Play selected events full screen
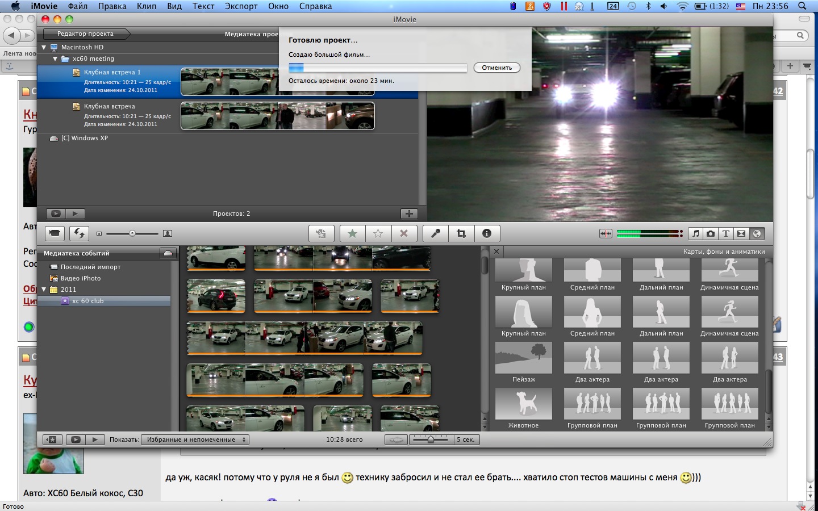Image resolution: width=818 pixels, height=511 pixels. (76, 439)
